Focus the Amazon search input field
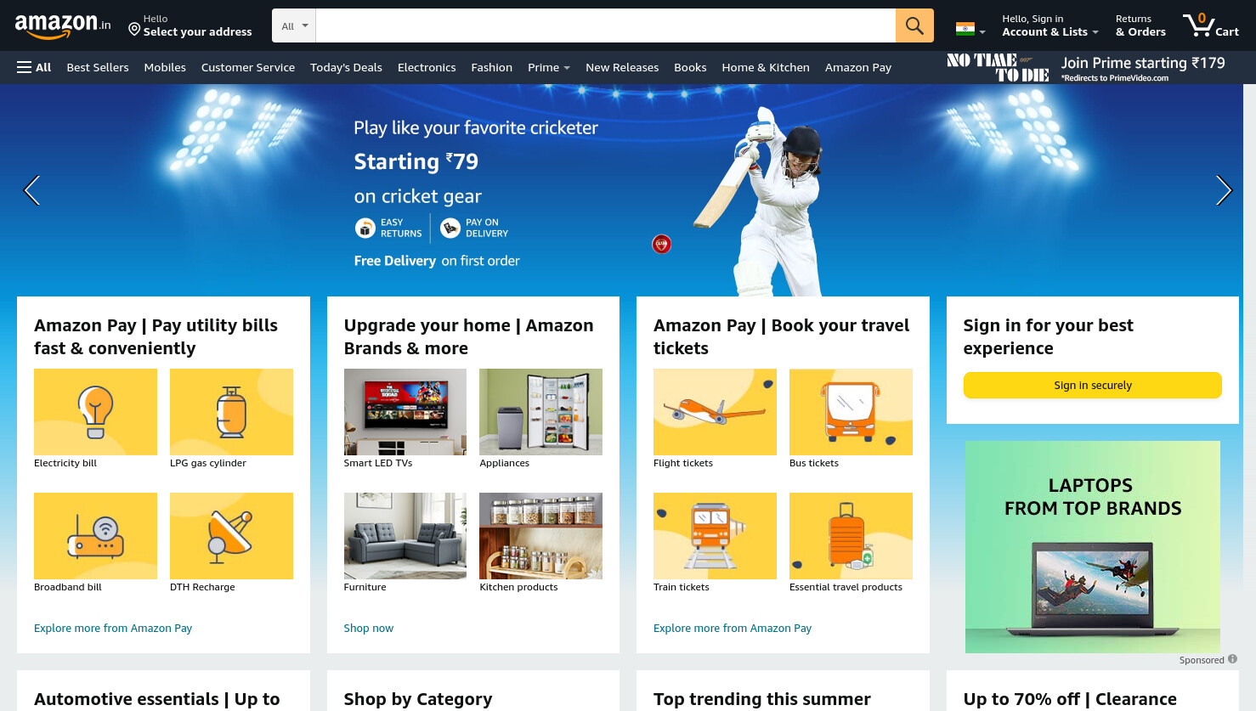1256x711 pixels. [x=606, y=25]
